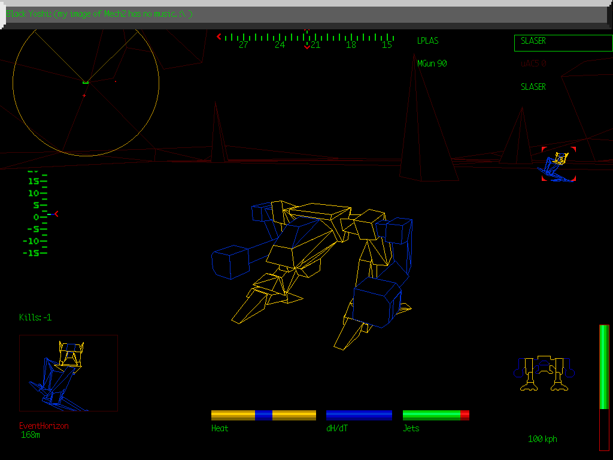Image resolution: width=613 pixels, height=460 pixels.
Task: Click the Kills: -1 counter
Action: [x=35, y=317]
